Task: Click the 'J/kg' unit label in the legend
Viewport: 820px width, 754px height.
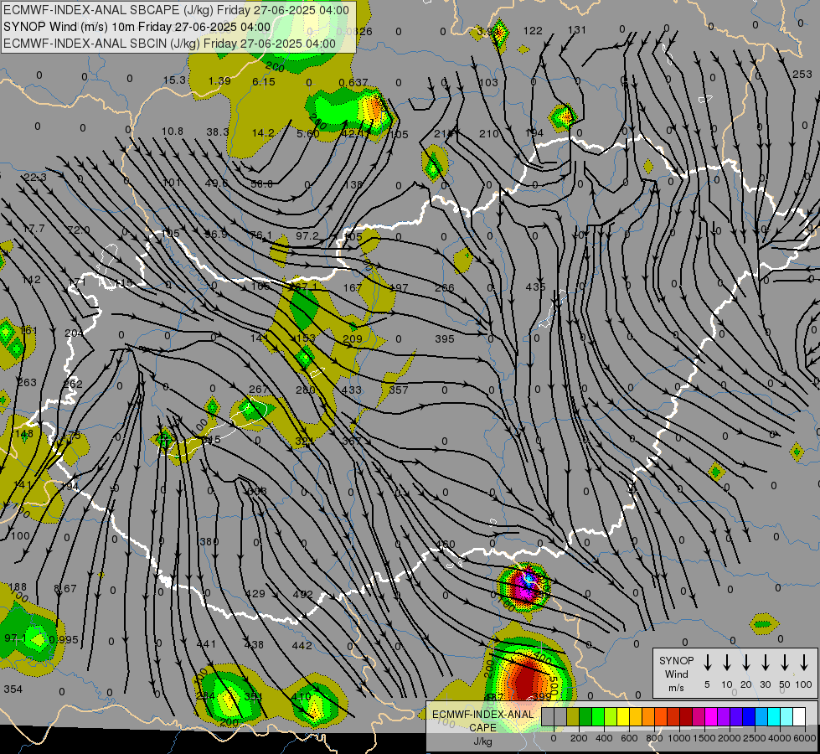Action: [482, 741]
